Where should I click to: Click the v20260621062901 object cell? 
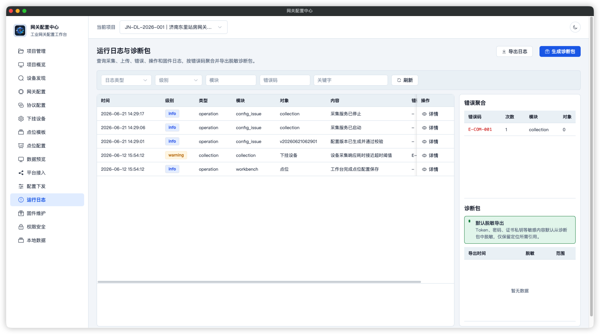[298, 142]
